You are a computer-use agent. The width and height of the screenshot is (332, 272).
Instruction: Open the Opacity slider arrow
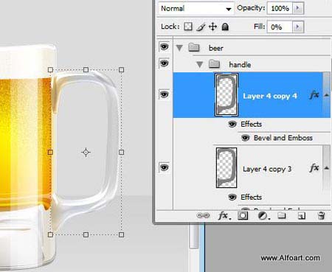pyautogui.click(x=298, y=8)
